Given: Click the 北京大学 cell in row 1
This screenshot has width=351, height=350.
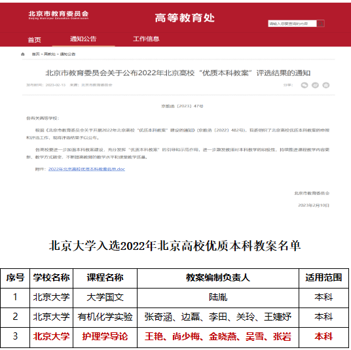Looking at the screenshot, I should click(51, 298).
